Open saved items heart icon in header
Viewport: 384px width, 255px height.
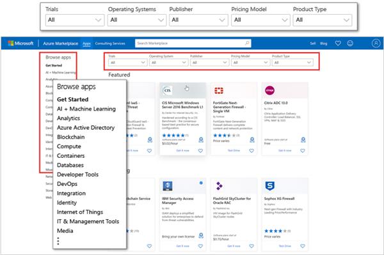tap(338, 43)
